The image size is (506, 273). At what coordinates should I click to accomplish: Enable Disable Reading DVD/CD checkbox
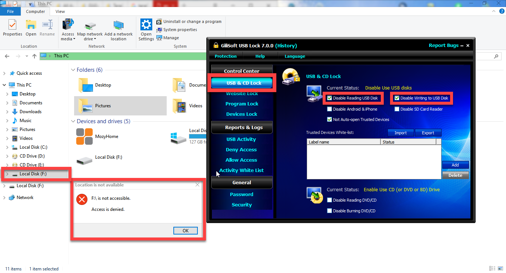click(330, 200)
